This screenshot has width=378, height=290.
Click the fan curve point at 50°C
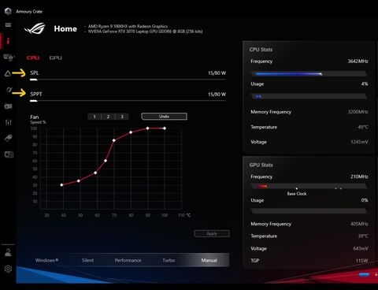tap(79, 180)
